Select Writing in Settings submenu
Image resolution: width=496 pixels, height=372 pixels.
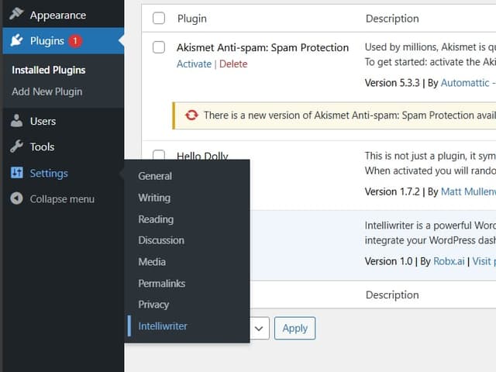tap(154, 198)
